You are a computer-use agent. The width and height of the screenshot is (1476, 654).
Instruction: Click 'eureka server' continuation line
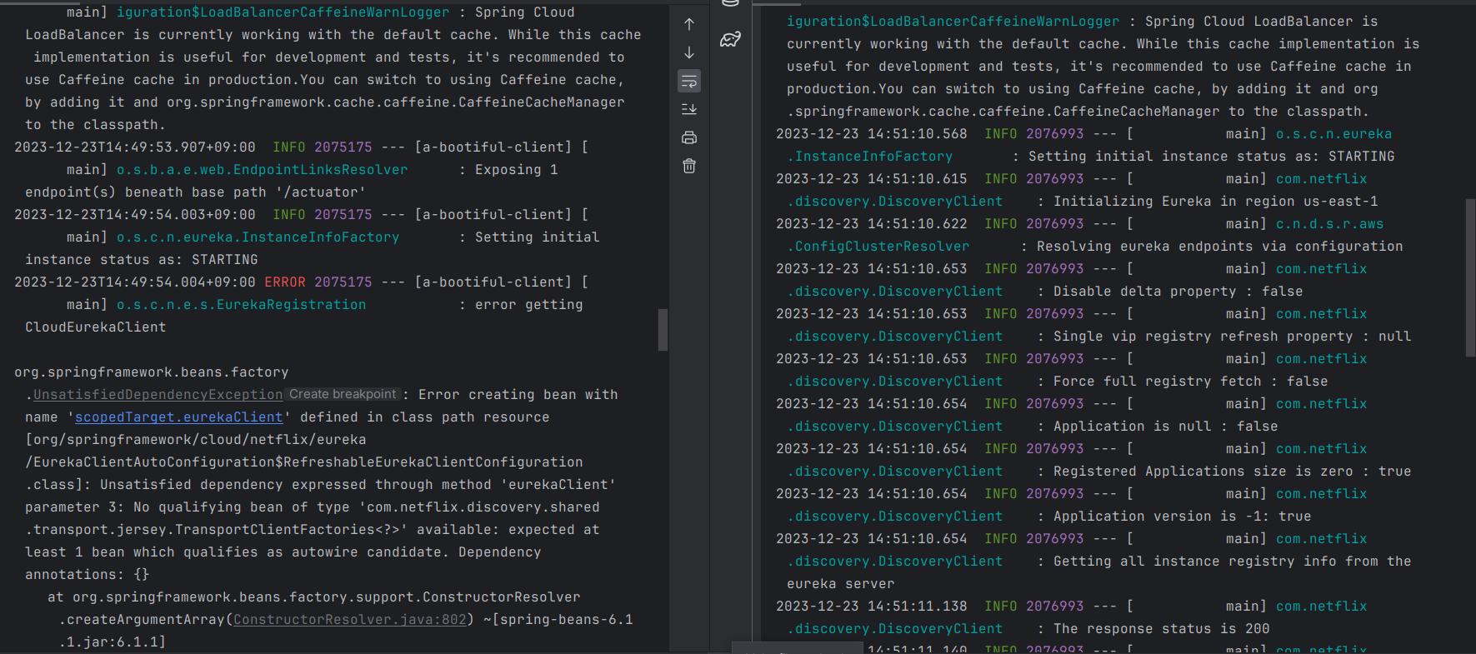point(841,584)
